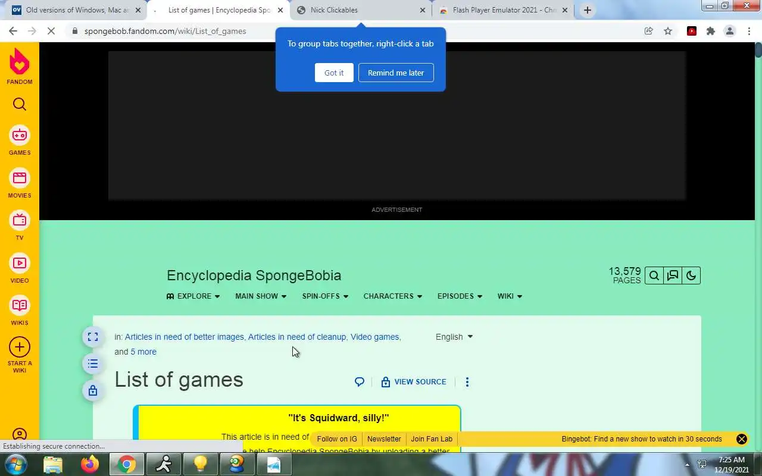Expand the EXPLORE menu
762x476 pixels.
coord(193,296)
